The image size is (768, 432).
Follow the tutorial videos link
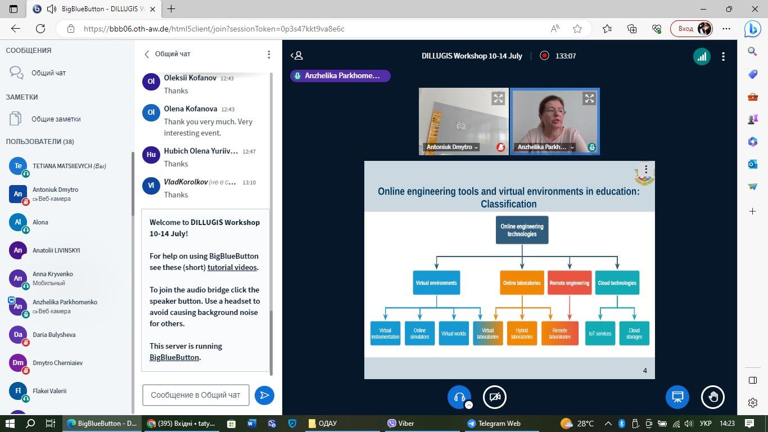click(x=232, y=267)
